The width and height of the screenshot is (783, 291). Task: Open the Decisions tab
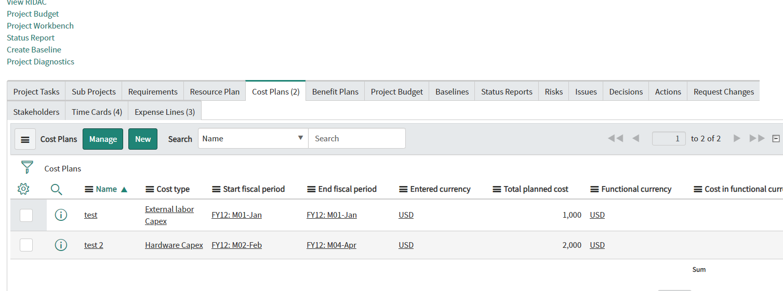tap(626, 92)
